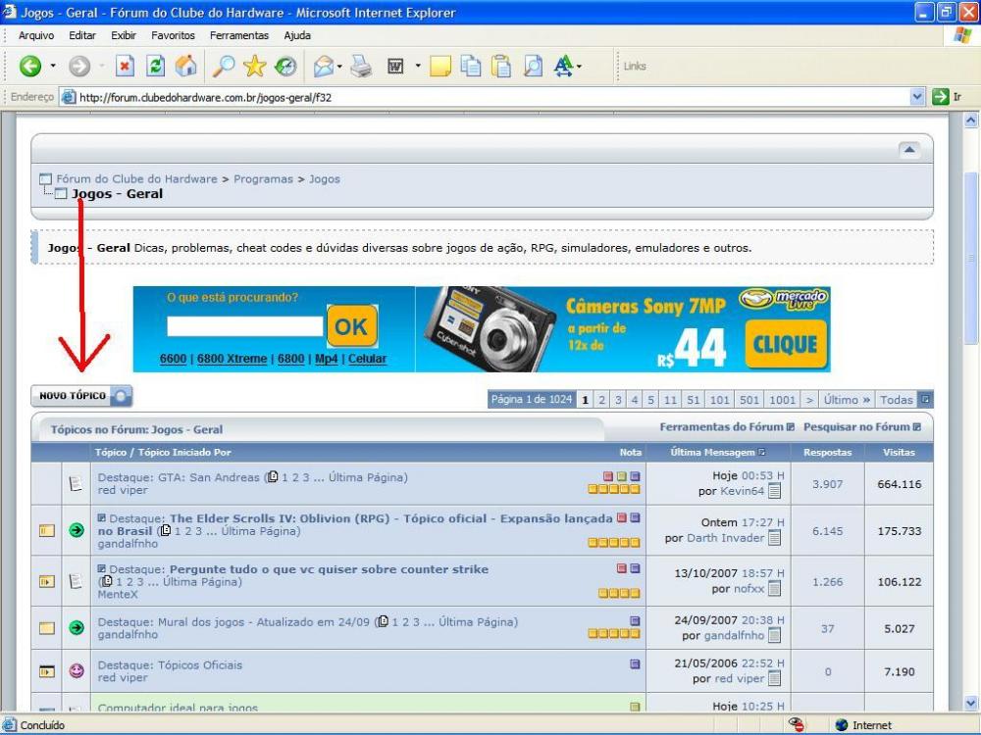Click the Print icon in toolbar

pyautogui.click(x=361, y=68)
